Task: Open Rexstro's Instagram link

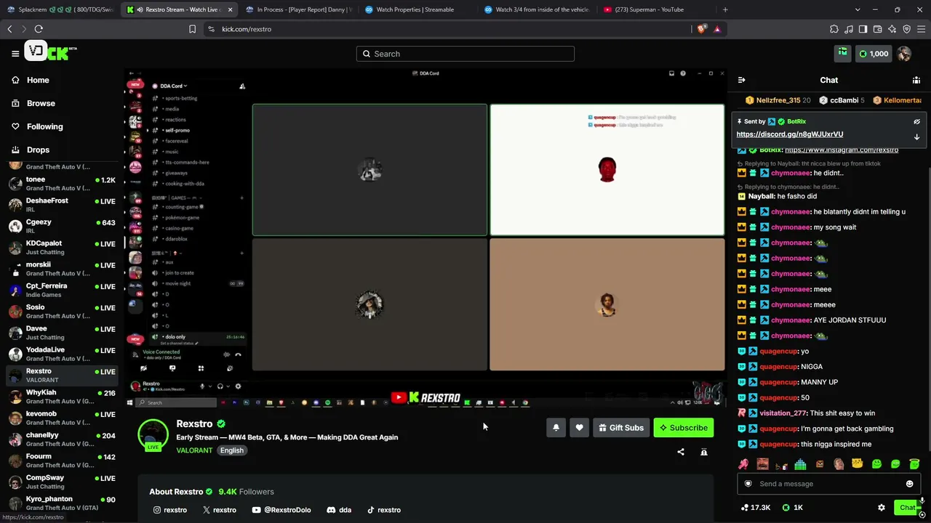Action: tap(169, 510)
